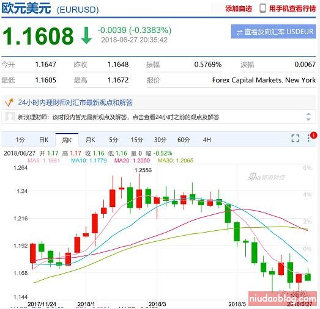The height and width of the screenshot is (309, 320).
Task: Switch to the 1分 chart tab
Action: [20, 140]
